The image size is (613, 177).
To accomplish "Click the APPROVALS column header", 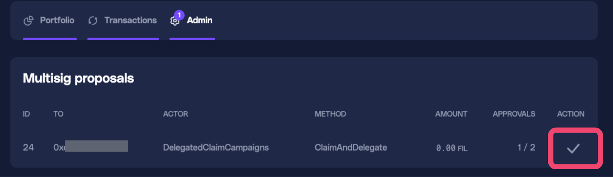I will 514,114.
